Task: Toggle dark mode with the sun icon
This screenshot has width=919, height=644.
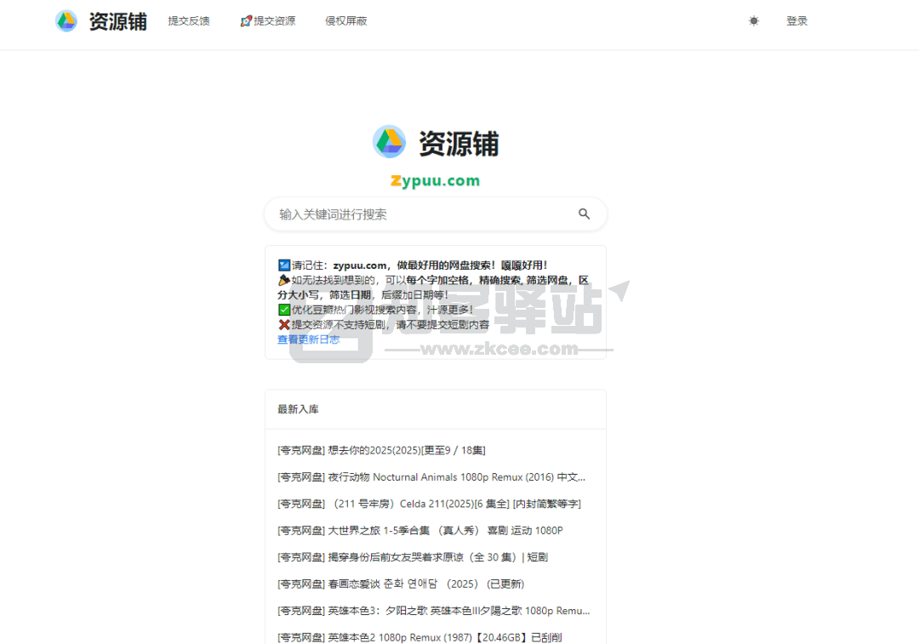Action: click(x=753, y=20)
